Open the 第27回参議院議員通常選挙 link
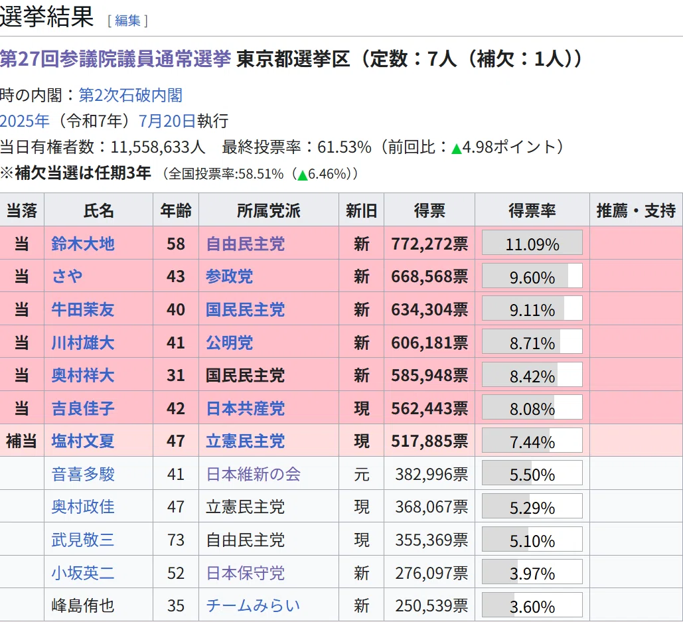 [x=115, y=59]
